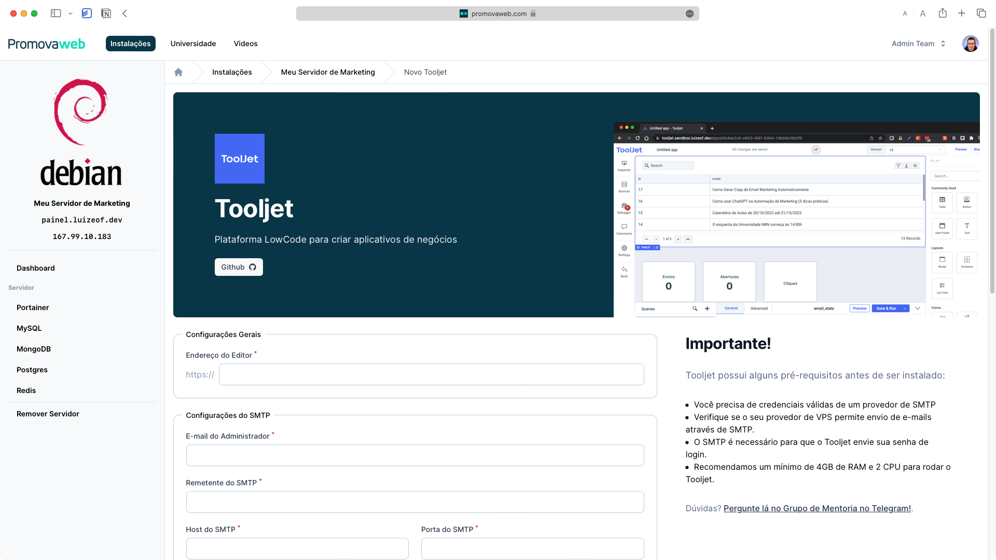Click the Debian logo in sidebar
996x560 pixels.
(81, 133)
